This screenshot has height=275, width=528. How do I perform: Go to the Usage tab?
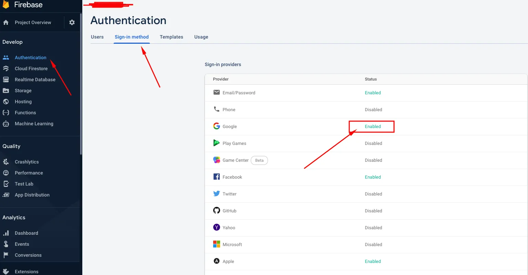[x=201, y=37]
